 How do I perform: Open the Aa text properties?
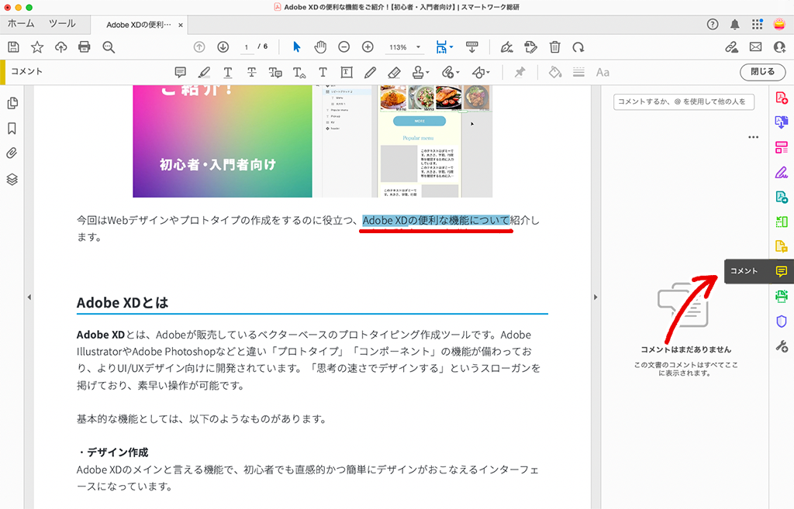[x=602, y=72]
